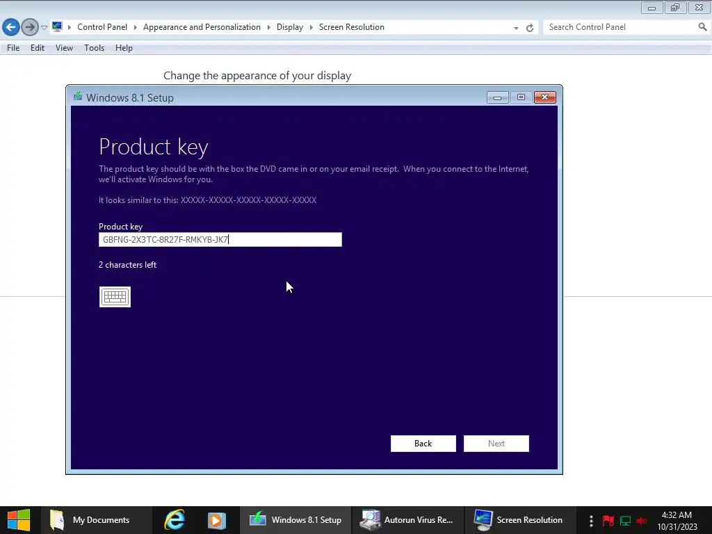Minimize the Windows 8.1 Setup window
The image size is (712, 534).
coord(498,97)
